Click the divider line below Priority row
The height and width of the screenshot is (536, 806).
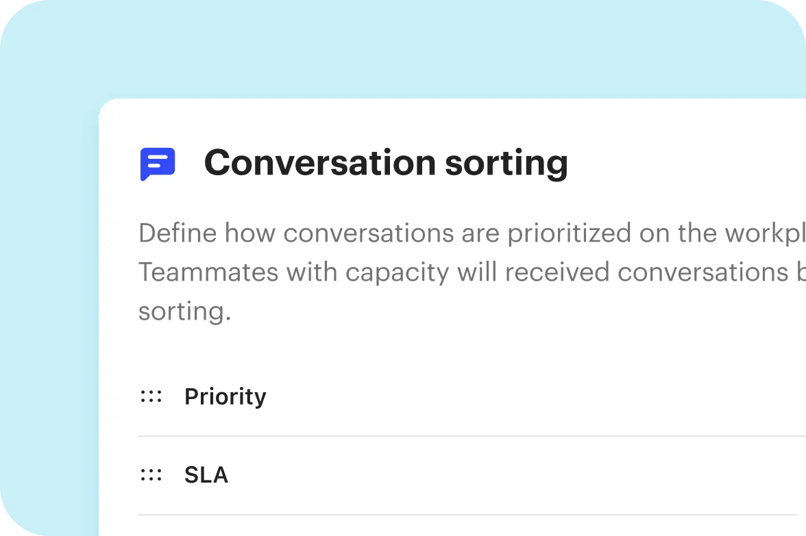tap(472, 437)
